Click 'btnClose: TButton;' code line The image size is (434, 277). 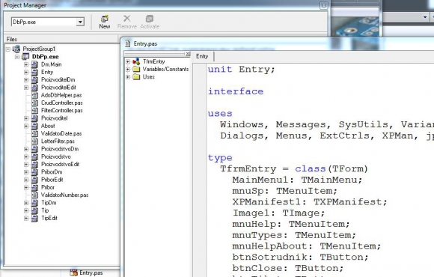(288, 268)
